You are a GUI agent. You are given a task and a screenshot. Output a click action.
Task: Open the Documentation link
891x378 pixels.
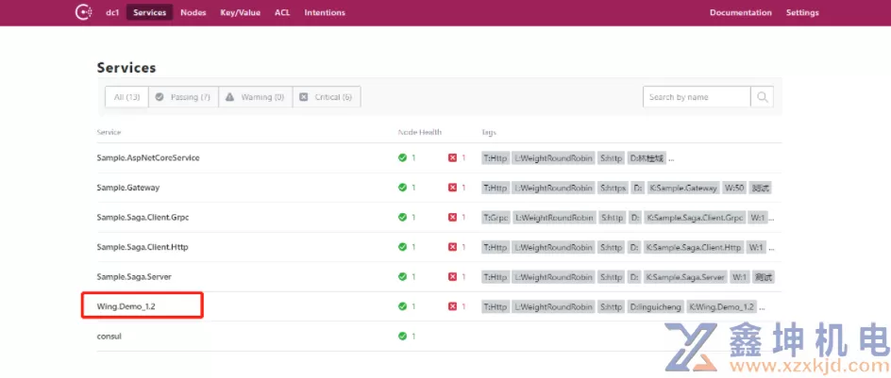point(740,12)
